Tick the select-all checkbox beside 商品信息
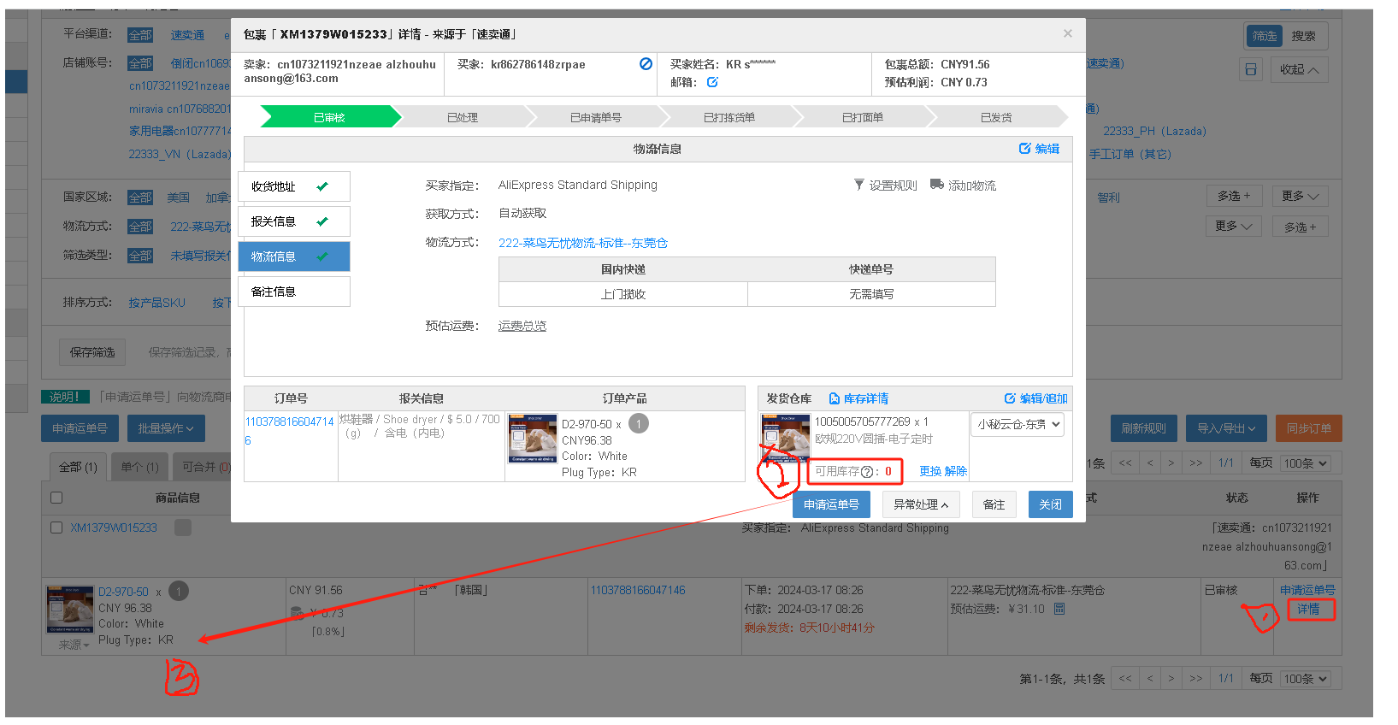Viewport: 1398px width, 725px height. [56, 498]
